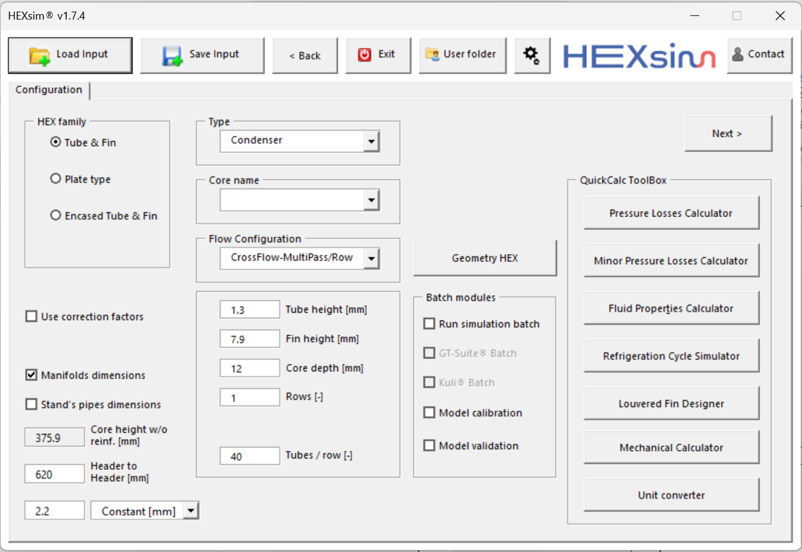The width and height of the screenshot is (802, 552).
Task: Open Geometry HEX
Action: point(485,258)
